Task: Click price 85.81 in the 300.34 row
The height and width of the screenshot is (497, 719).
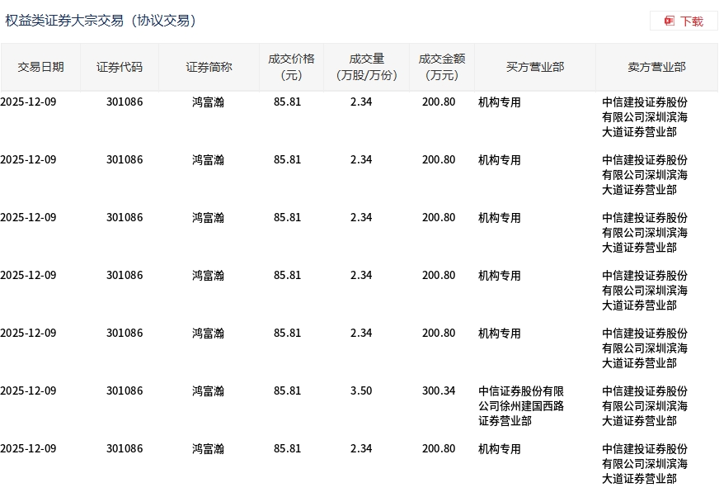Action: (x=287, y=390)
